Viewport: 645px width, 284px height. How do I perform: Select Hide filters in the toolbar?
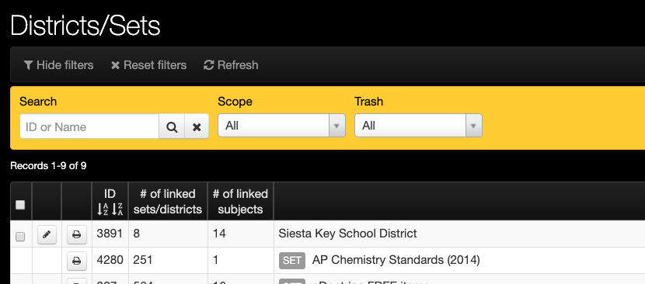(x=58, y=65)
